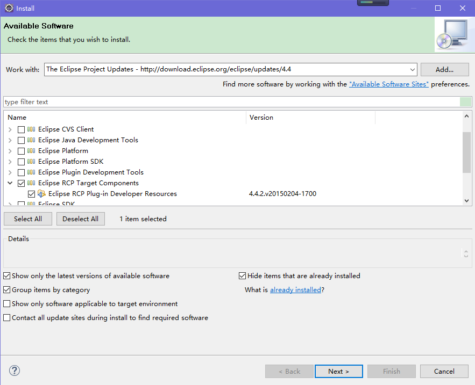
Task: Click the Eclipse Plugin Development Tools category icon
Action: coord(31,172)
